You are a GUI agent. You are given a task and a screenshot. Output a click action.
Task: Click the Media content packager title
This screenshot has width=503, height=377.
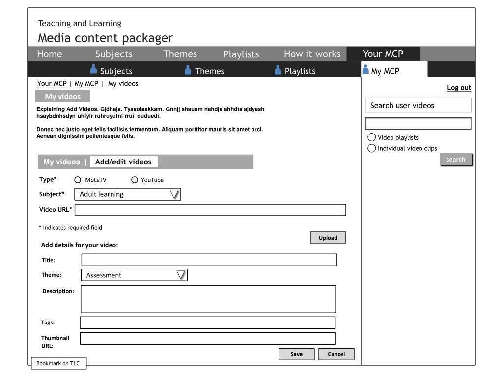105,38
